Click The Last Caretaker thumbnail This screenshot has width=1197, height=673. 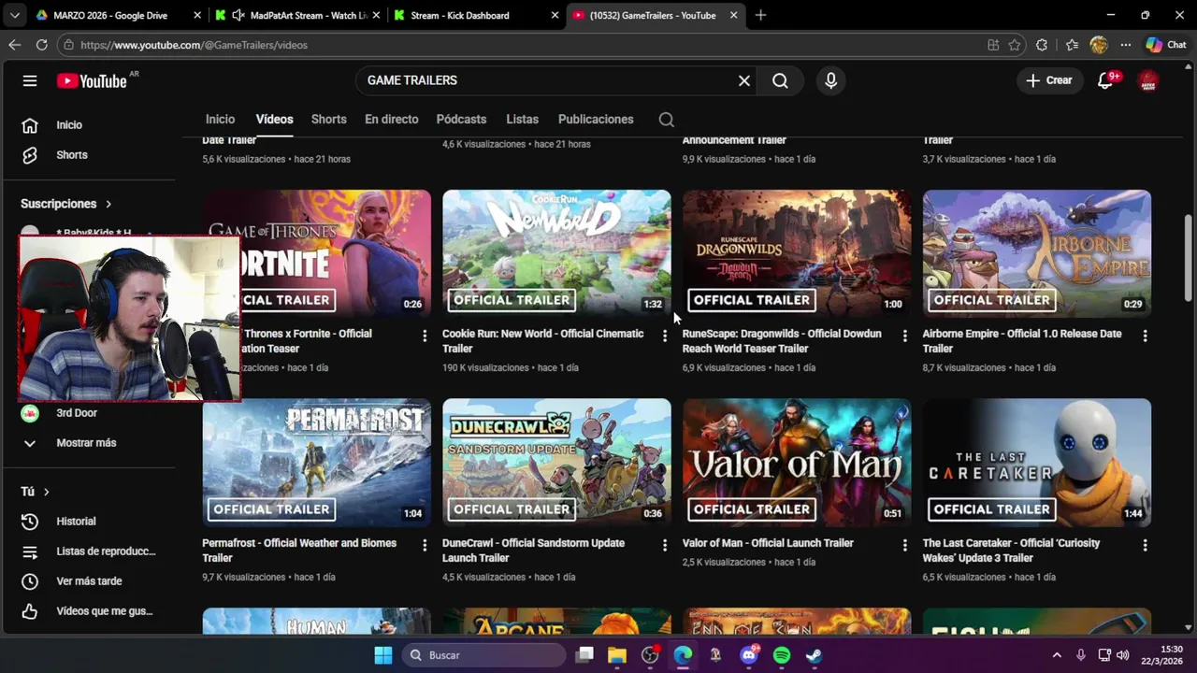(1037, 463)
